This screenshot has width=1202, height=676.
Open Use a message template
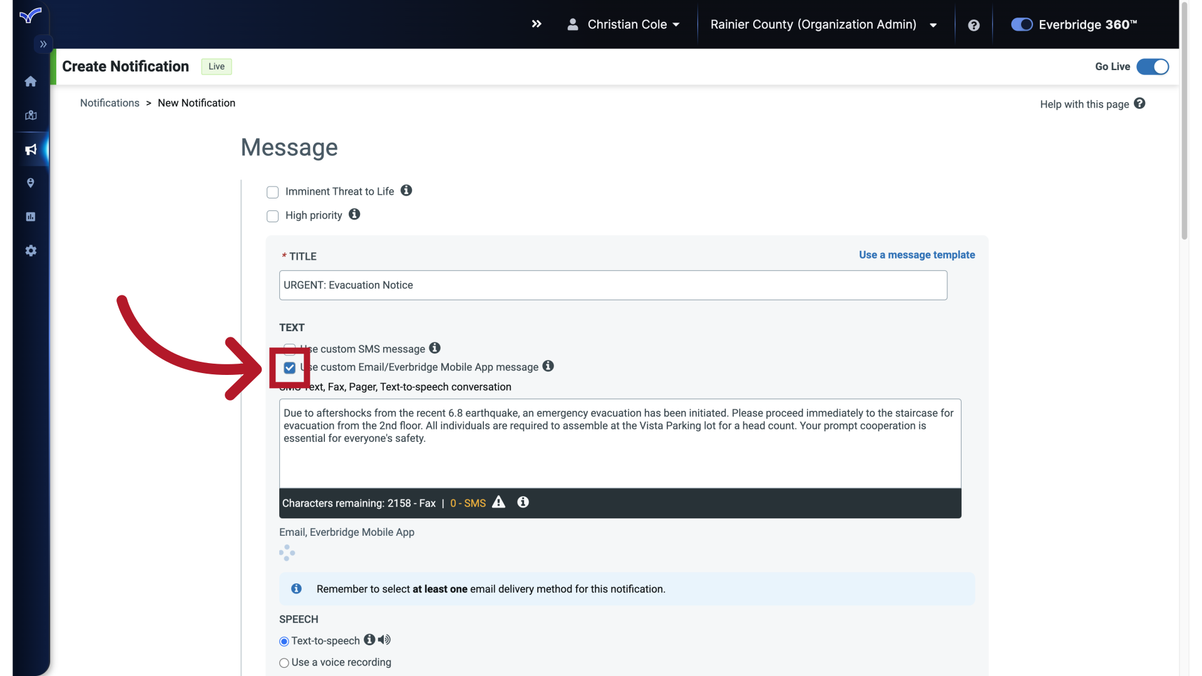click(x=916, y=255)
